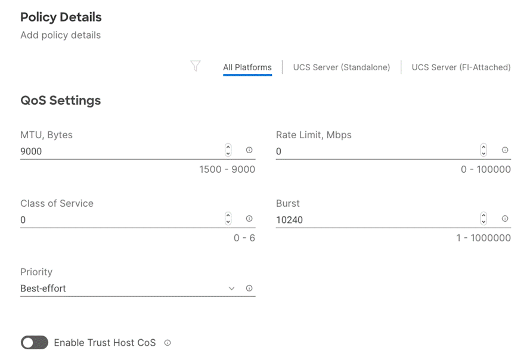Click the Class of Service info icon
This screenshot has height=363, width=527.
coord(250,219)
